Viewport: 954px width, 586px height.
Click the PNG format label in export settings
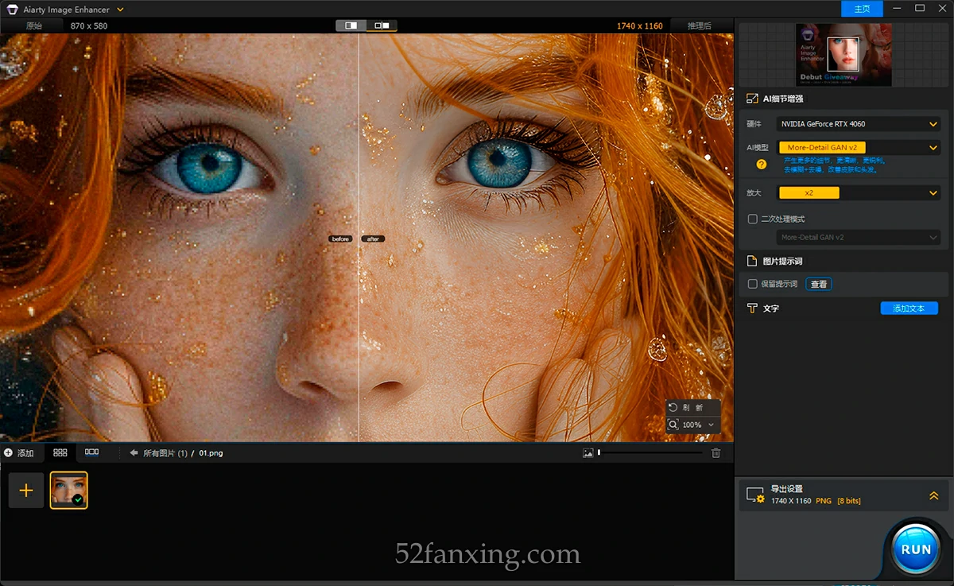823,501
